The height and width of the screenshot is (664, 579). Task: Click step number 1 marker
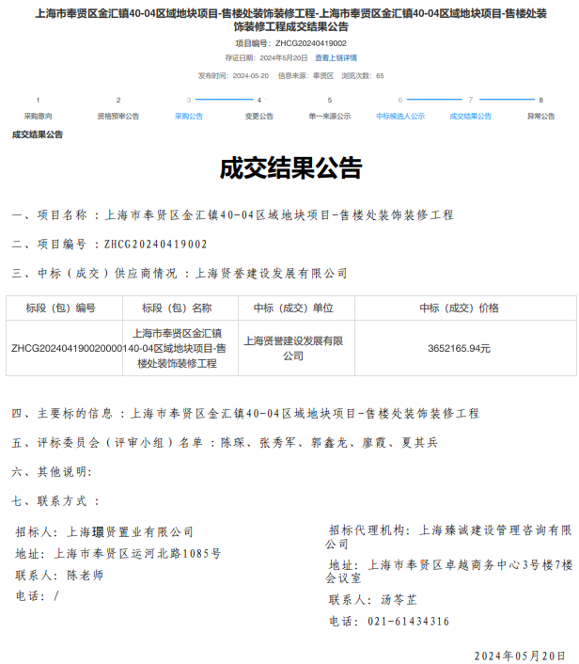point(38,100)
